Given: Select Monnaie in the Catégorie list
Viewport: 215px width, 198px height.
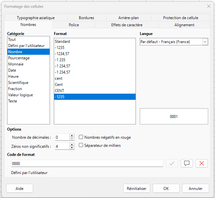Looking at the screenshot, I should point(16,64).
